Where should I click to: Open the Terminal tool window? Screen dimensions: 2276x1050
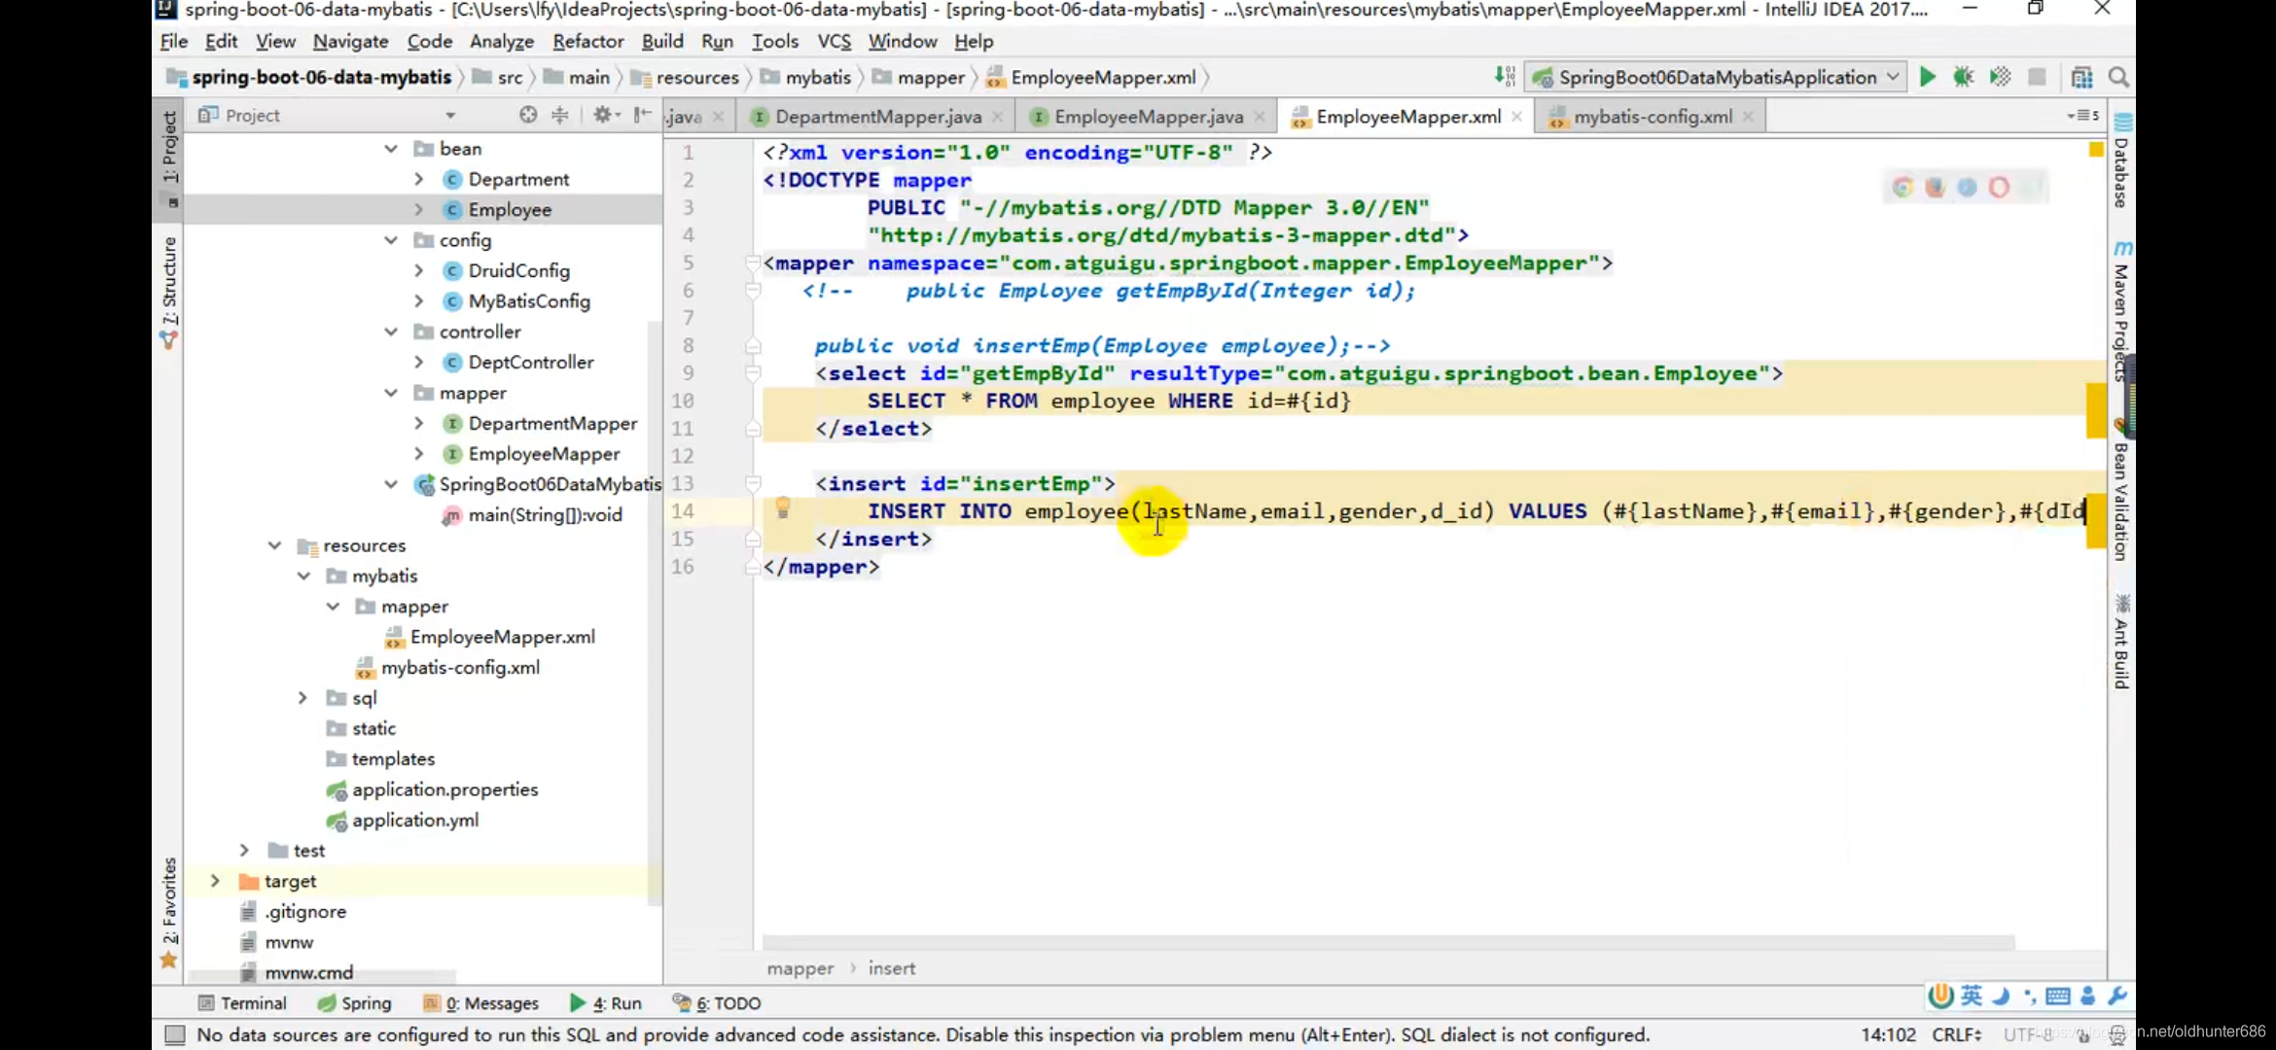coord(242,1003)
